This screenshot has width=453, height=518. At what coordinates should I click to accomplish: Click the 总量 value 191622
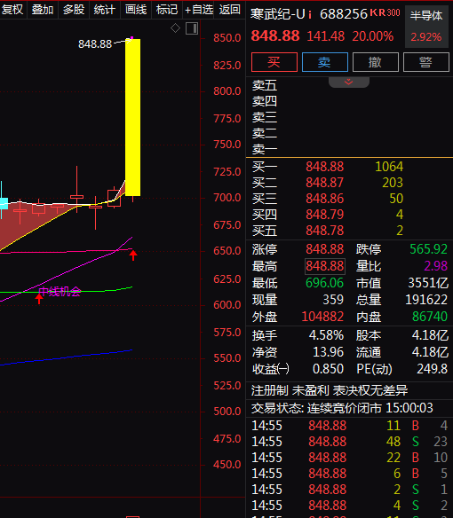point(426,300)
